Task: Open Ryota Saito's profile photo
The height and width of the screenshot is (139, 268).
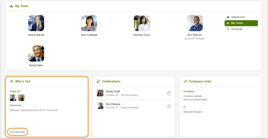Action: click(36, 53)
